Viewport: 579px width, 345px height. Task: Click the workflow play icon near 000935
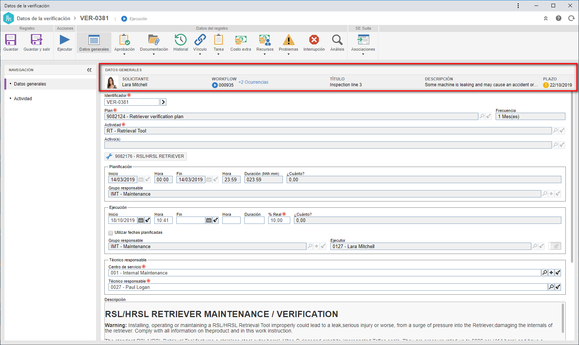215,85
